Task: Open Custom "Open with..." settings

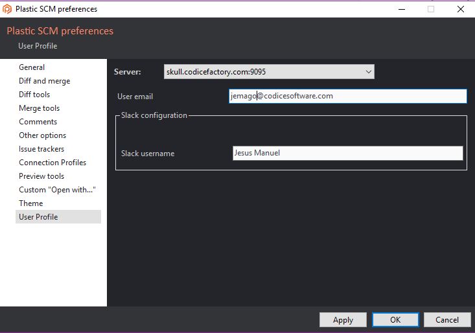Action: click(57, 190)
